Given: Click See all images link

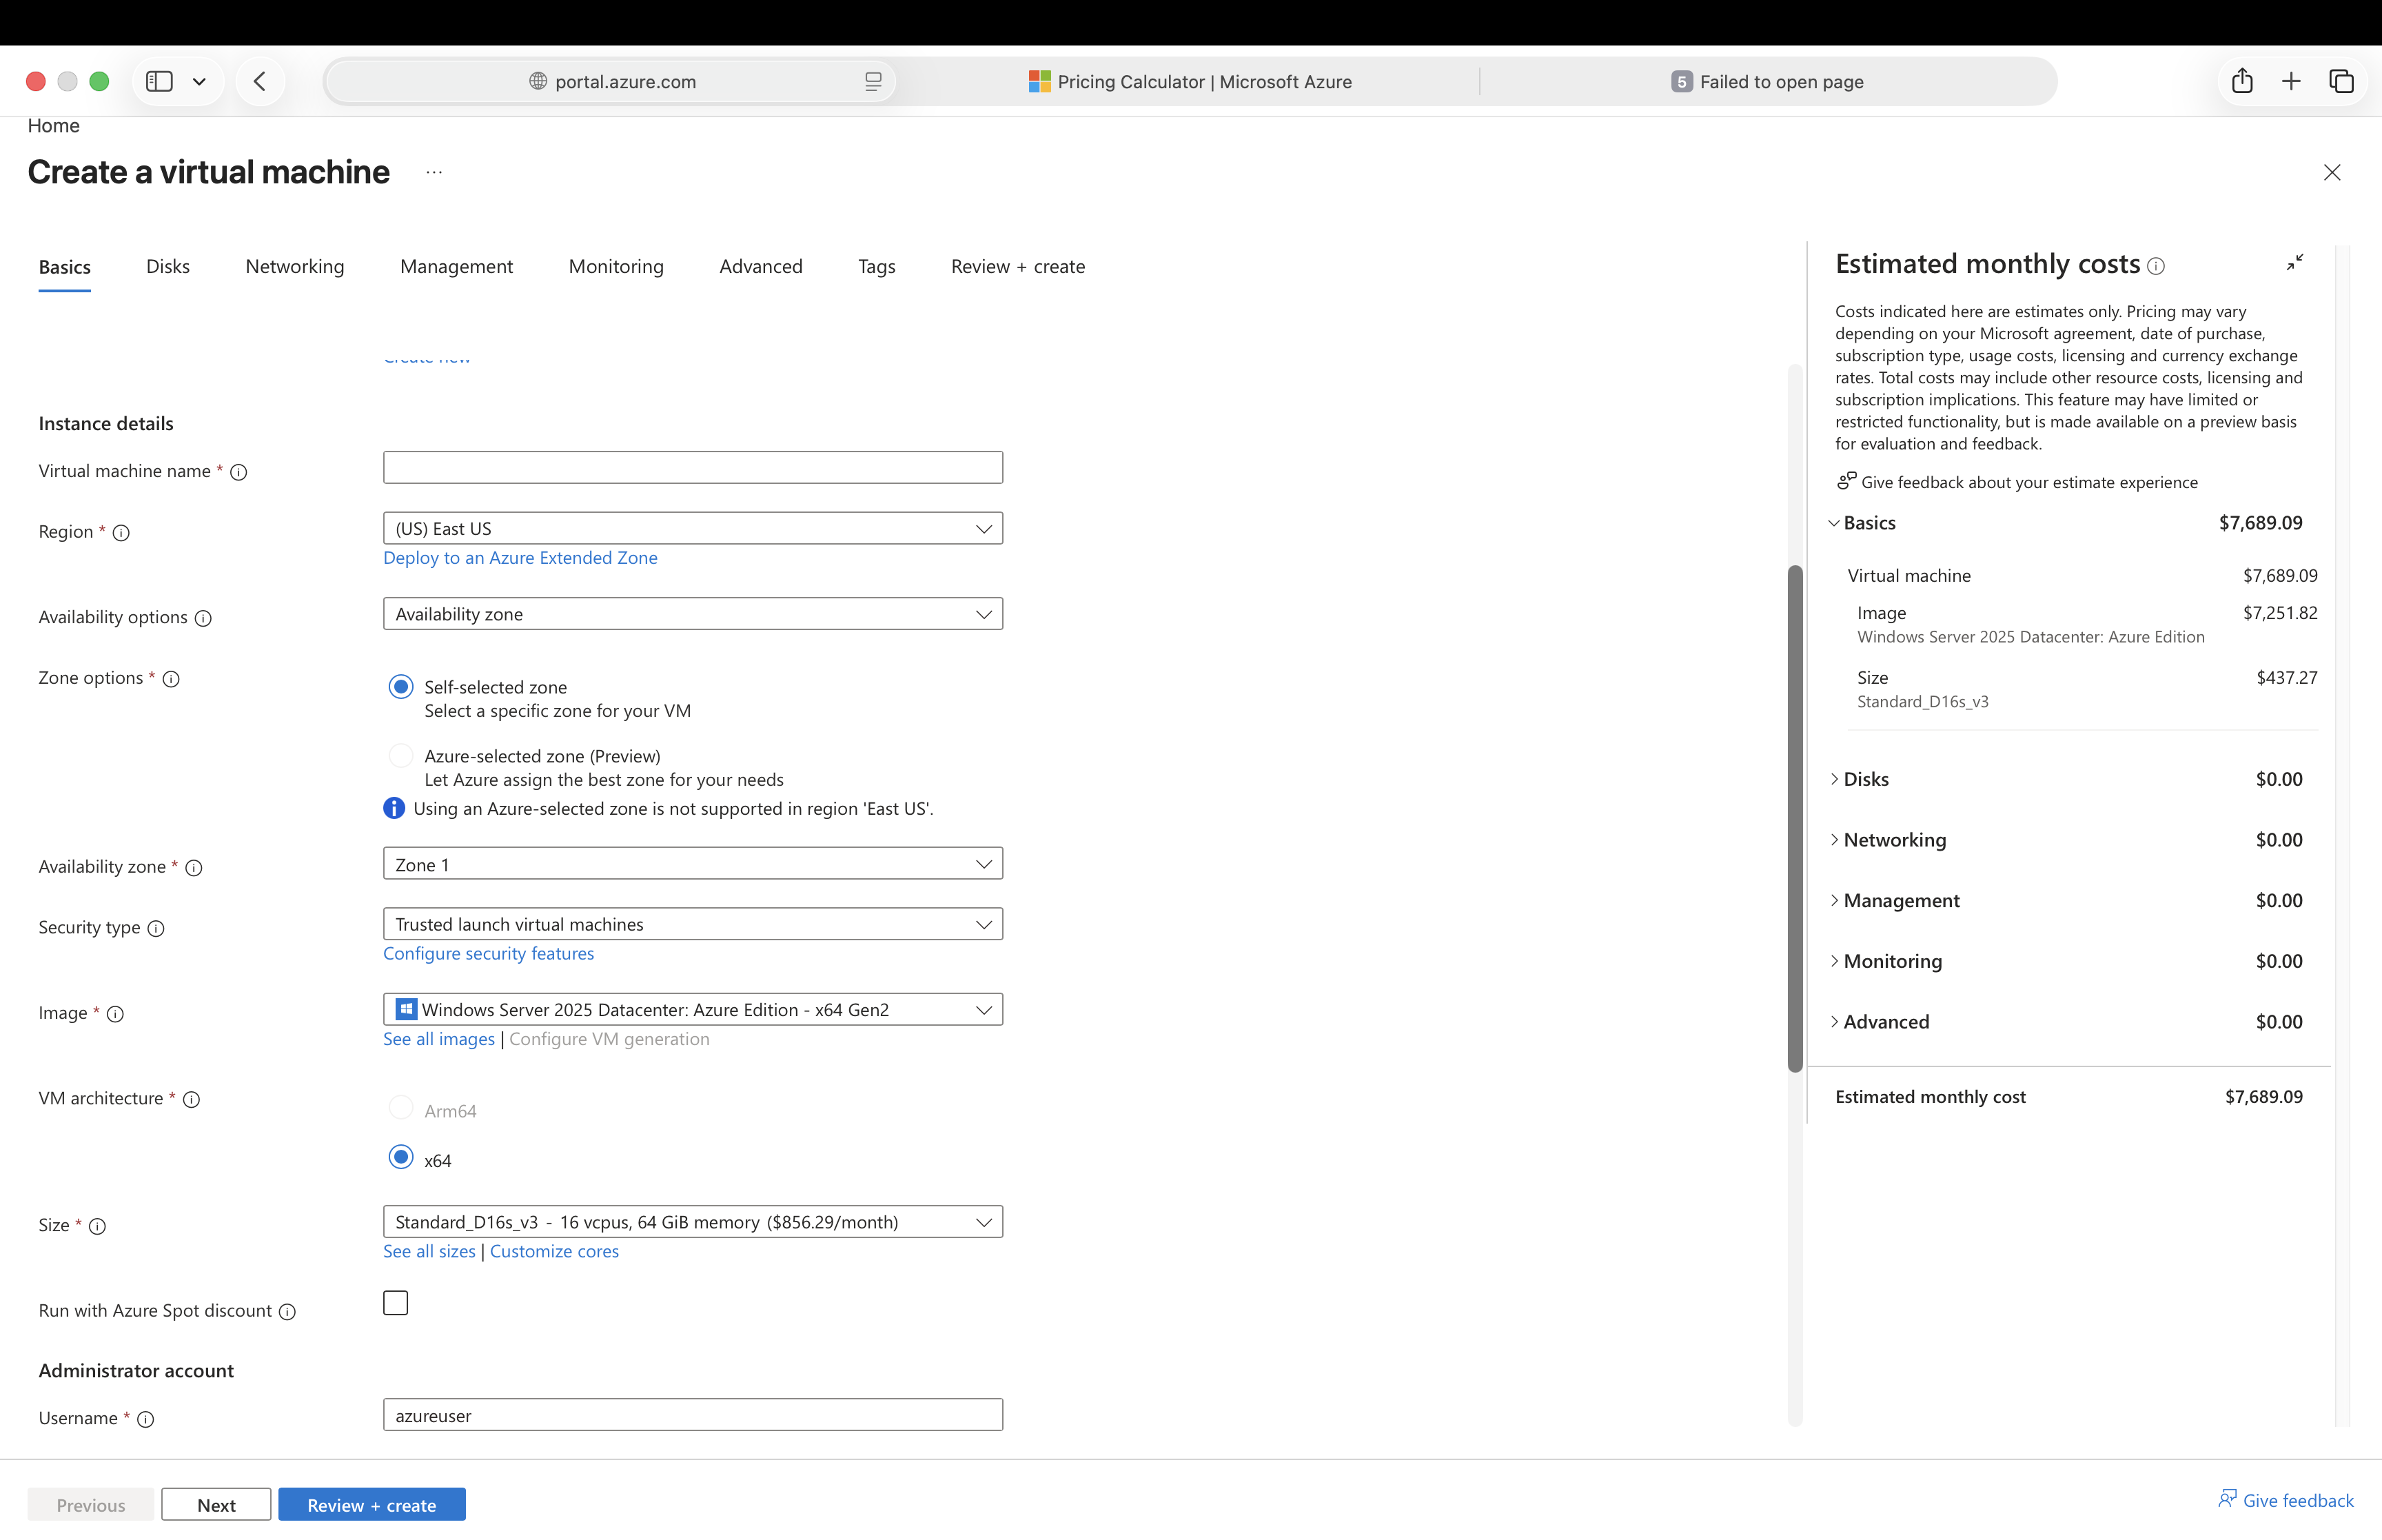Looking at the screenshot, I should coord(439,1039).
